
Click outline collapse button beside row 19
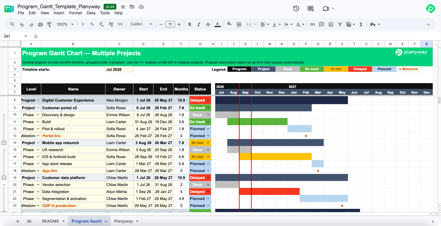point(4,178)
